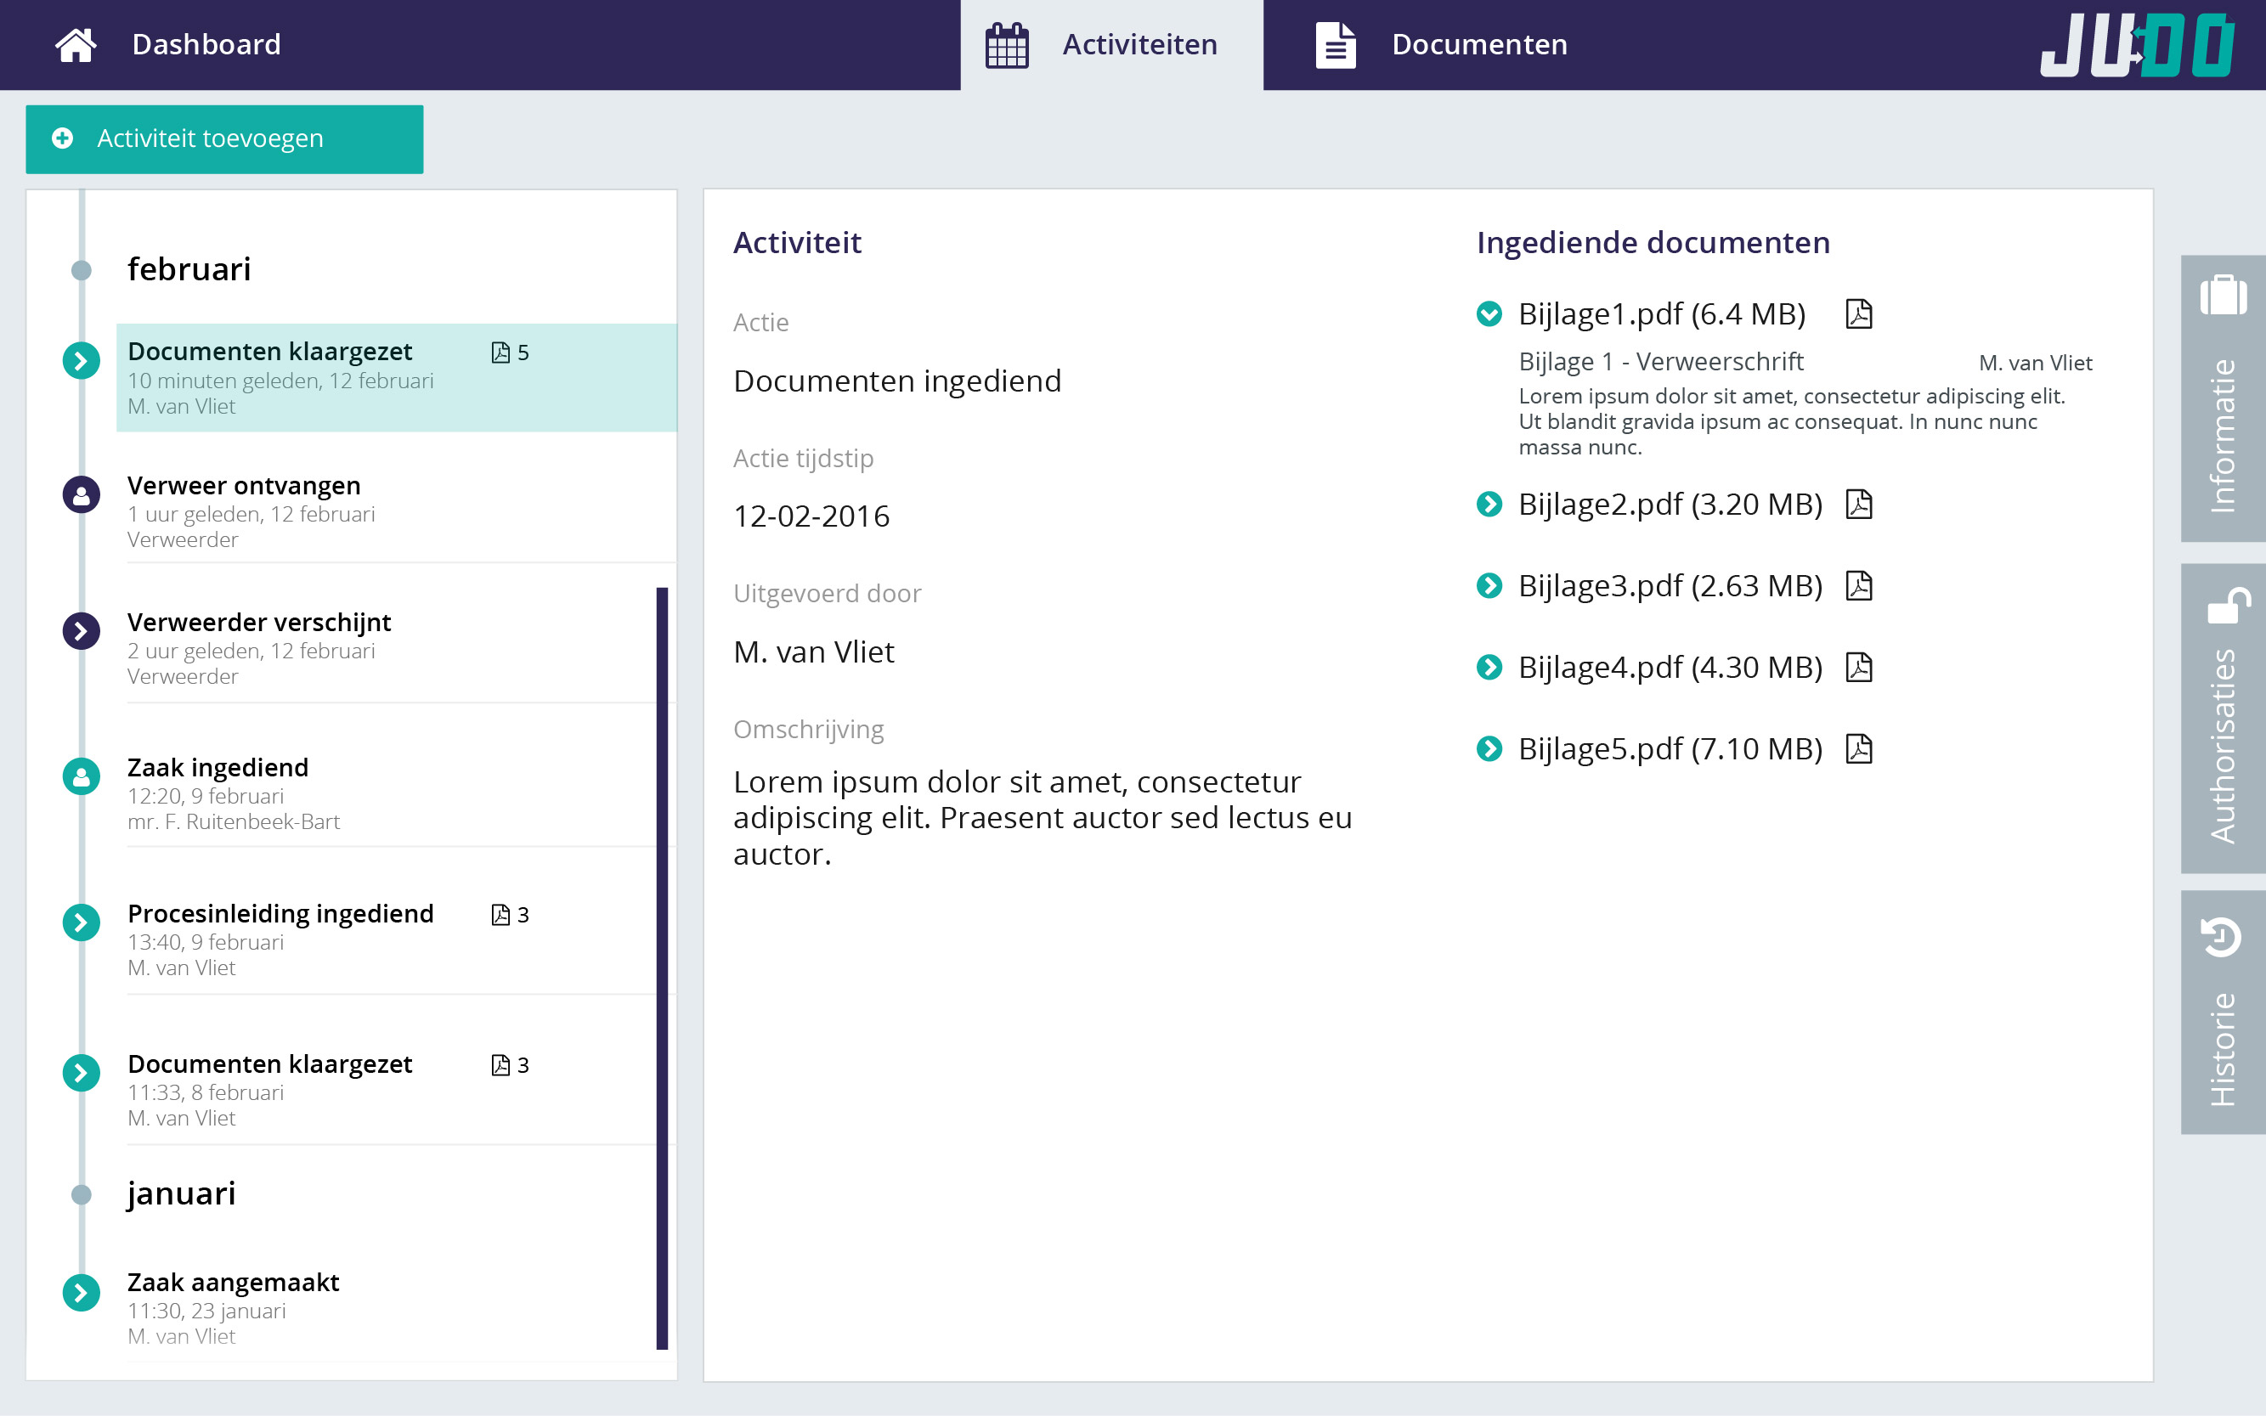Click the 'Bijlage 1 - Verweerschrift' title

click(1660, 363)
